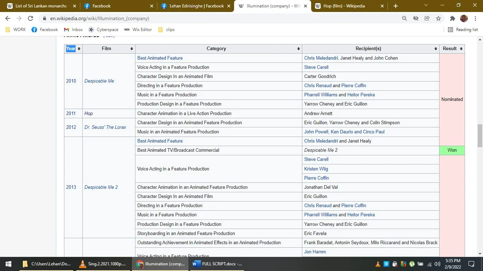Open the zoom magnifier icon in address bar

click(x=405, y=18)
